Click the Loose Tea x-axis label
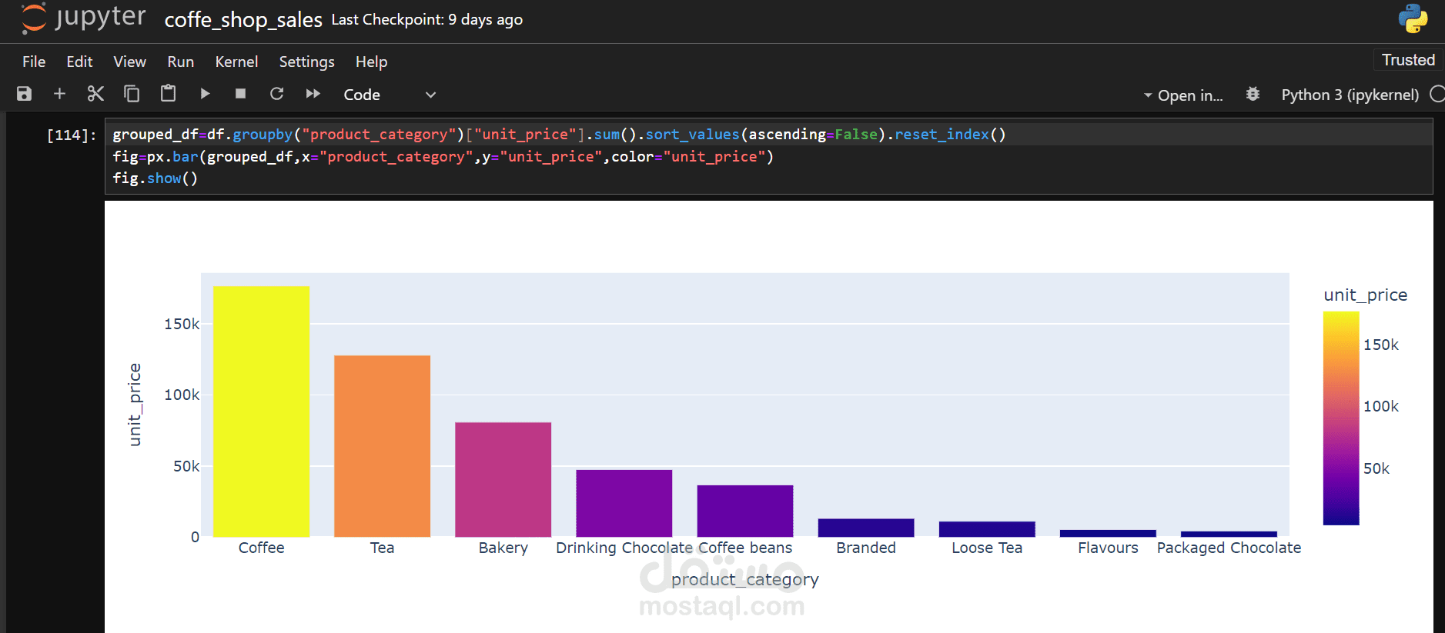The image size is (1445, 633). (x=987, y=548)
